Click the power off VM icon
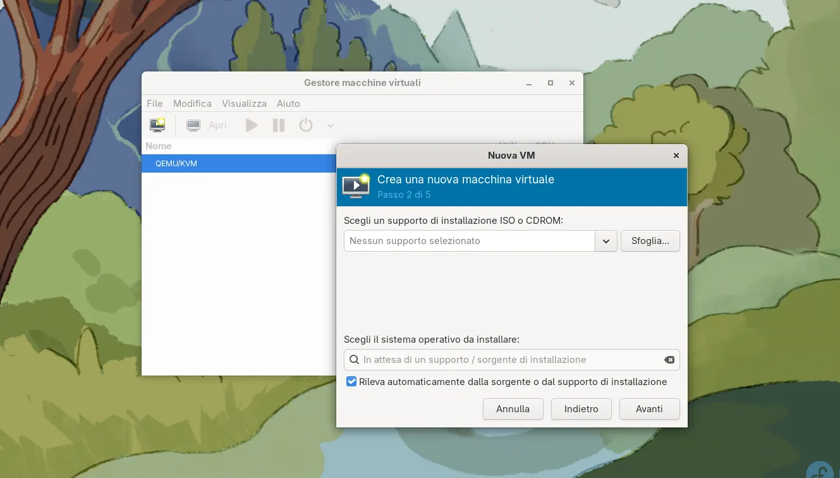Image resolution: width=840 pixels, height=478 pixels. (x=305, y=125)
